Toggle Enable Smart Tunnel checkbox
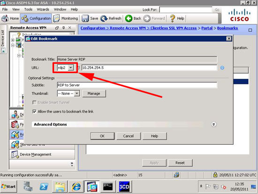This screenshot has height=194, width=258. click(34, 102)
